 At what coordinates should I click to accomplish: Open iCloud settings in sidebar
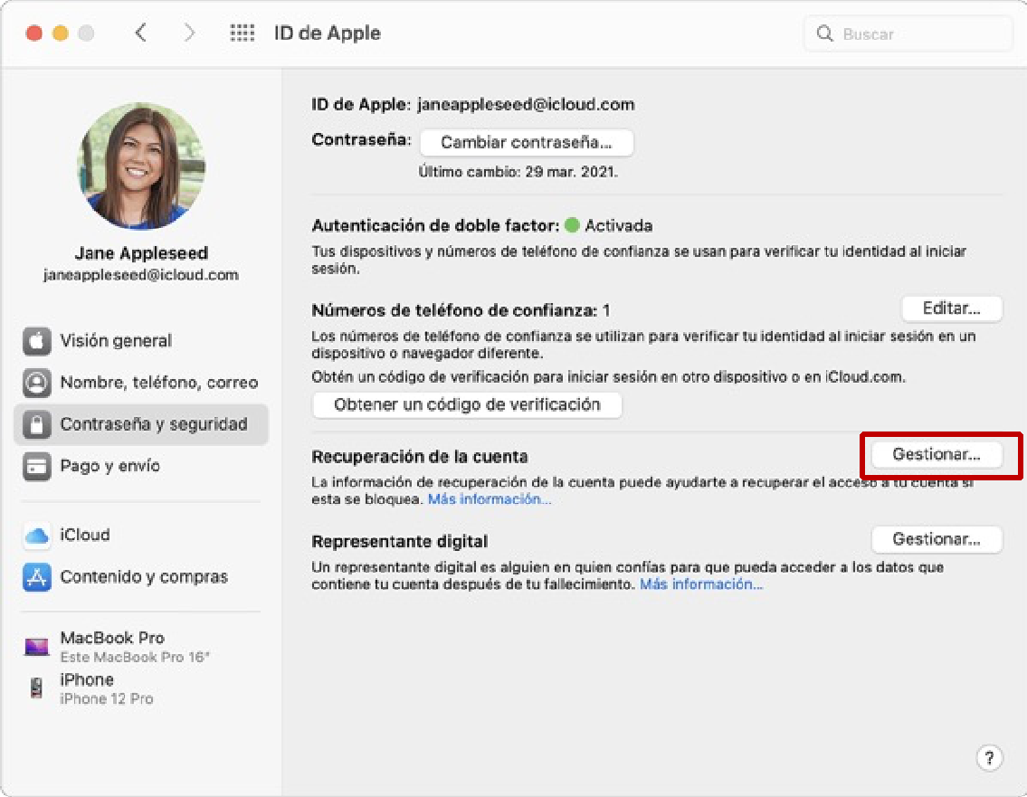point(141,535)
